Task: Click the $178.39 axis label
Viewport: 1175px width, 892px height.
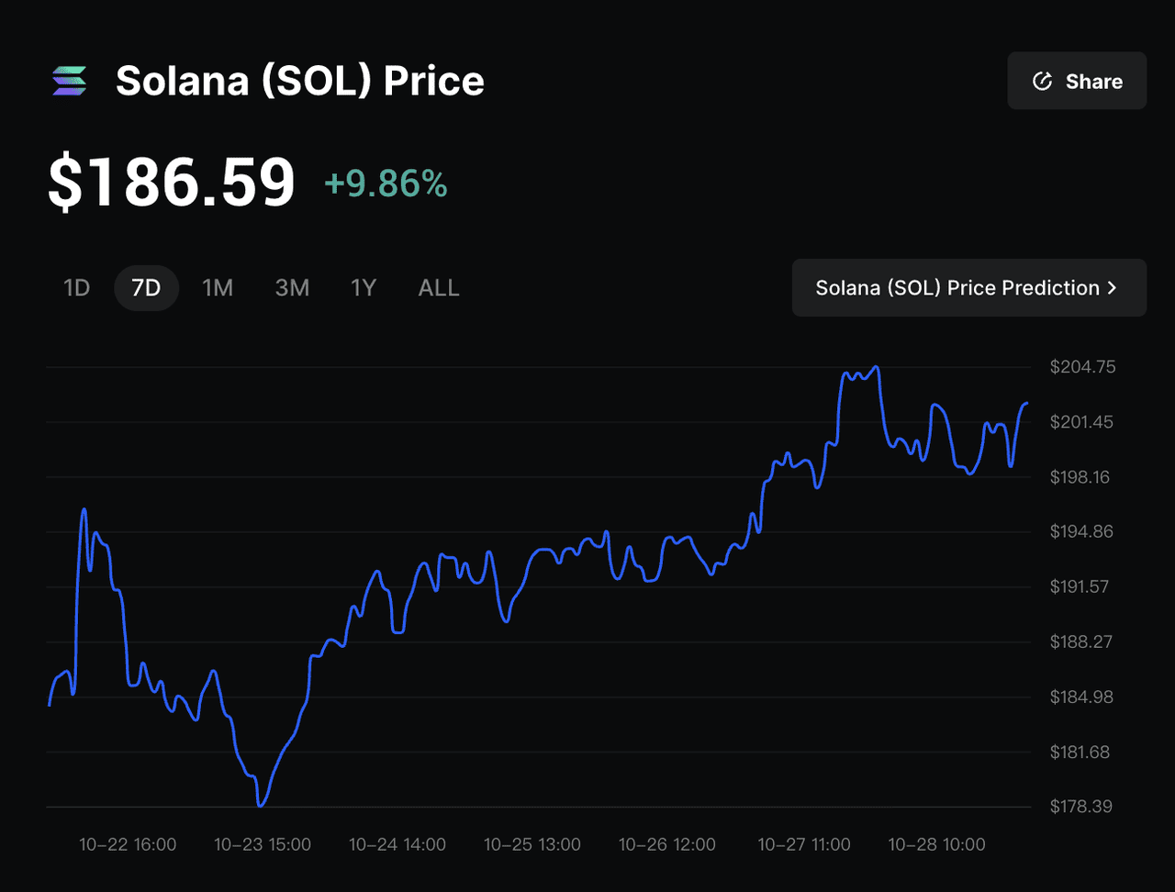Action: pyautogui.click(x=1082, y=807)
